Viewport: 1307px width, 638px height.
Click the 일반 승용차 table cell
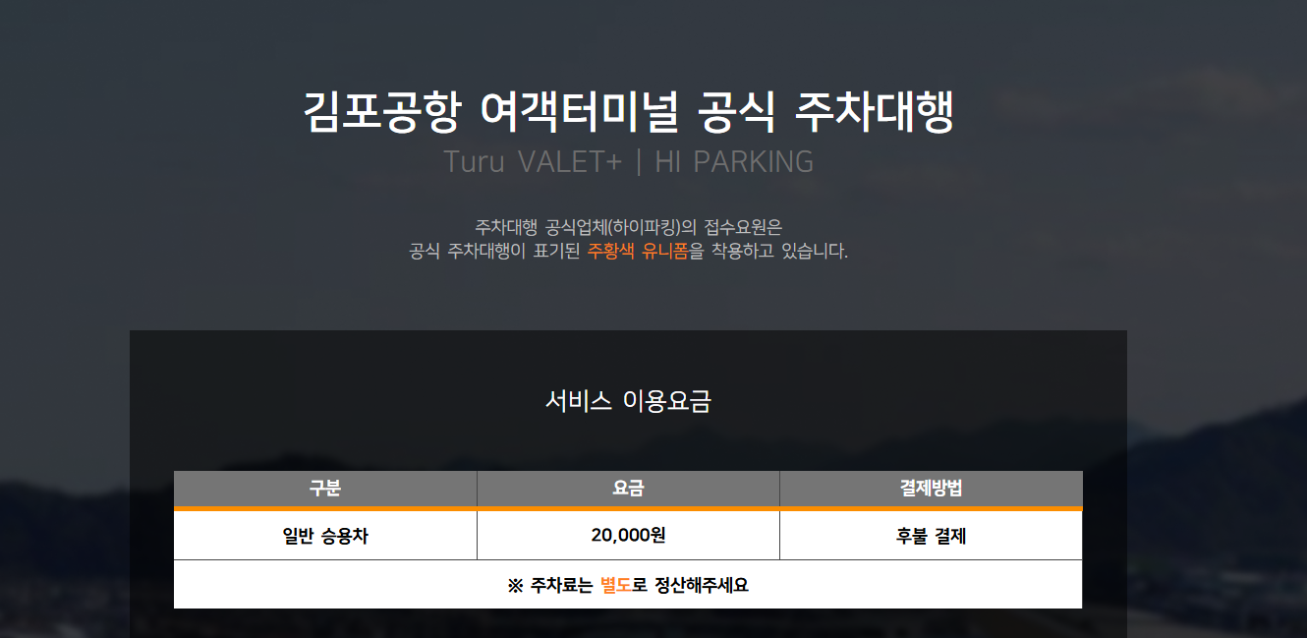[324, 535]
